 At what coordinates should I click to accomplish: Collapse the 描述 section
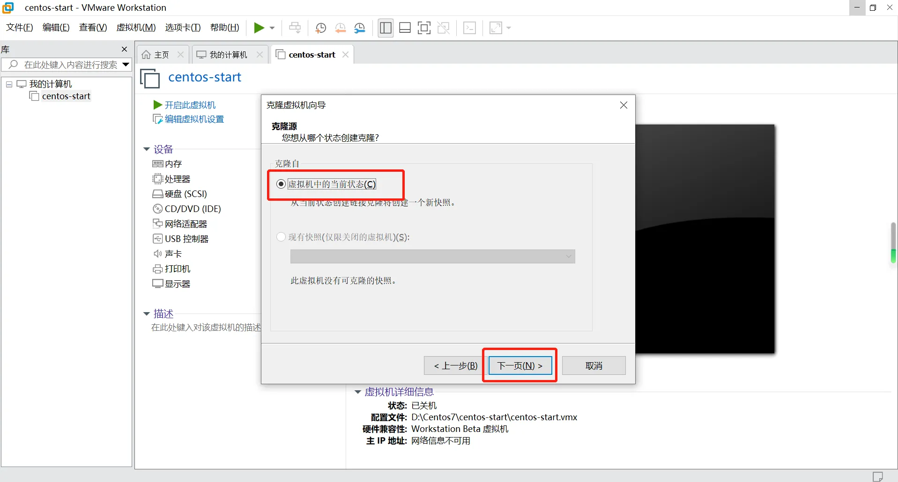tap(146, 314)
